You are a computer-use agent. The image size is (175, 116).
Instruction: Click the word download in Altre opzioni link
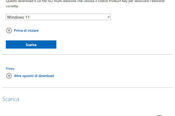(46, 76)
